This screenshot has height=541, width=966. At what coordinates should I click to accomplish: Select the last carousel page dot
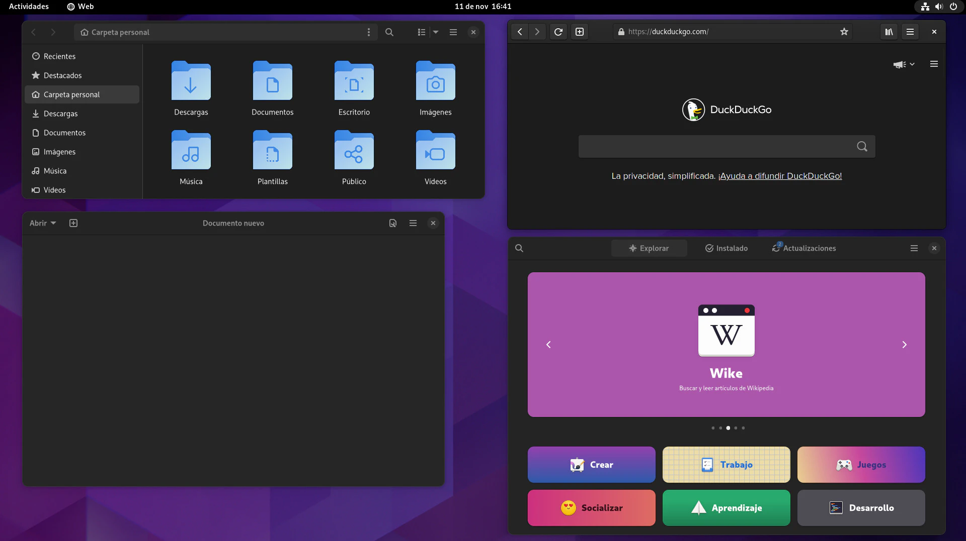743,428
